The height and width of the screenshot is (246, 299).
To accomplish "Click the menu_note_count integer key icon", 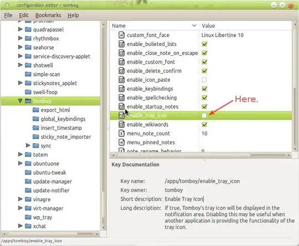I will pos(121,133).
